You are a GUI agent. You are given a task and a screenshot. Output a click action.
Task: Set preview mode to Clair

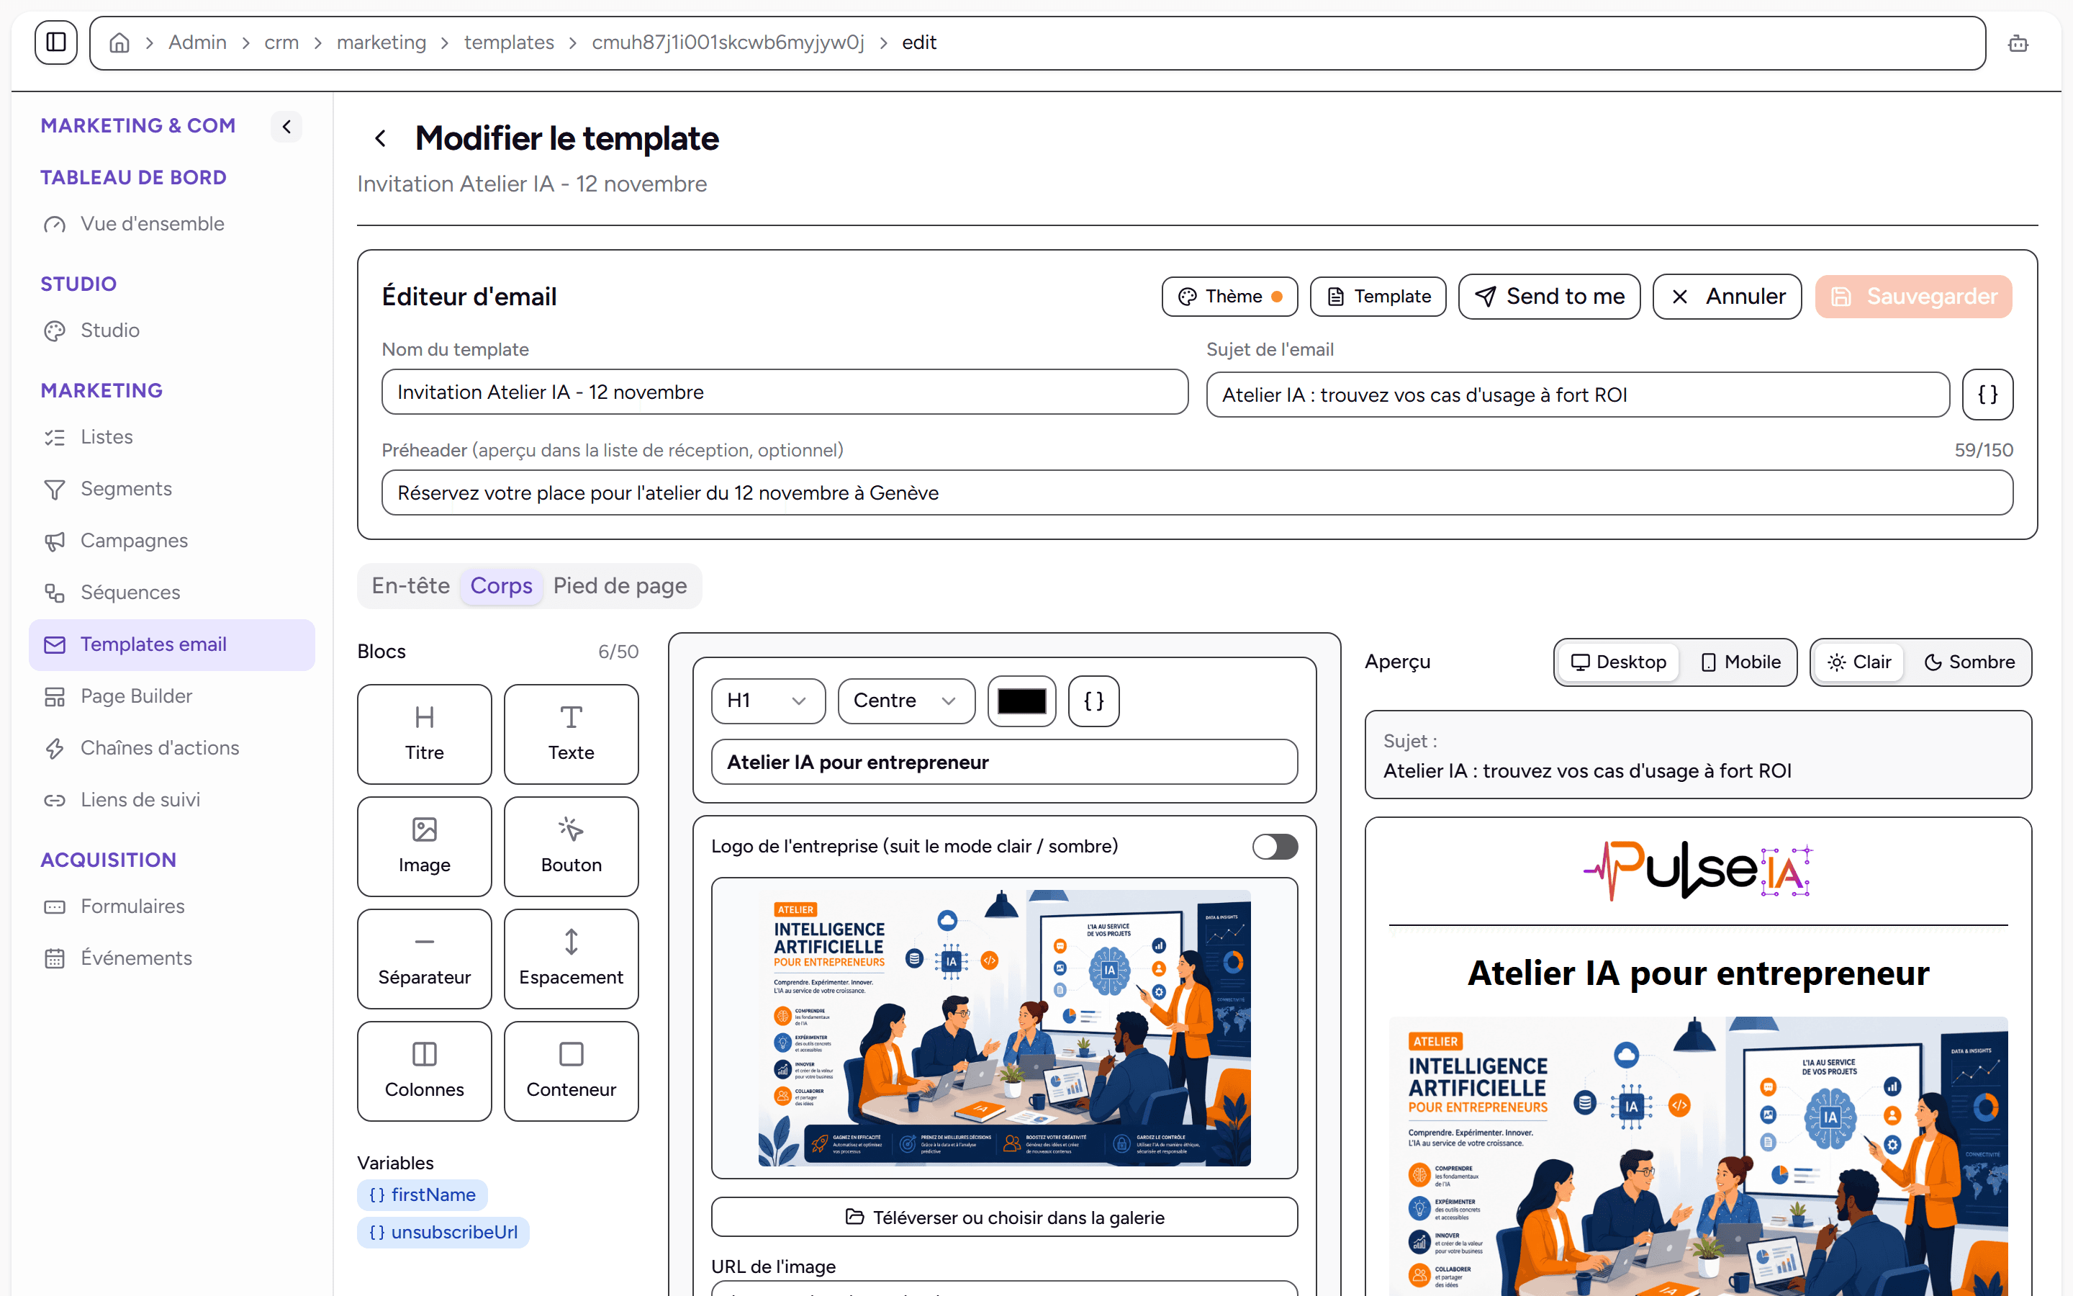[x=1859, y=662]
